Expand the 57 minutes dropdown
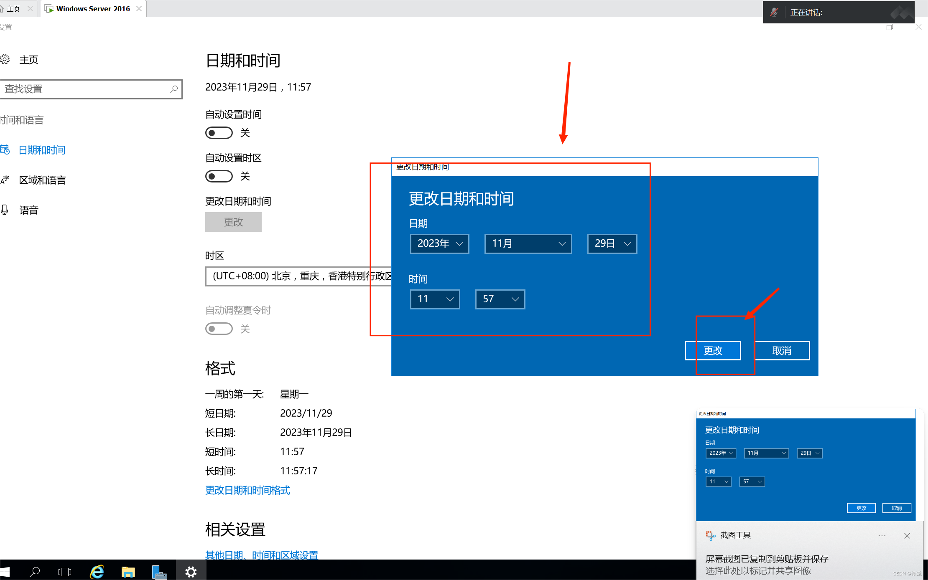Image resolution: width=928 pixels, height=580 pixels. (x=500, y=299)
